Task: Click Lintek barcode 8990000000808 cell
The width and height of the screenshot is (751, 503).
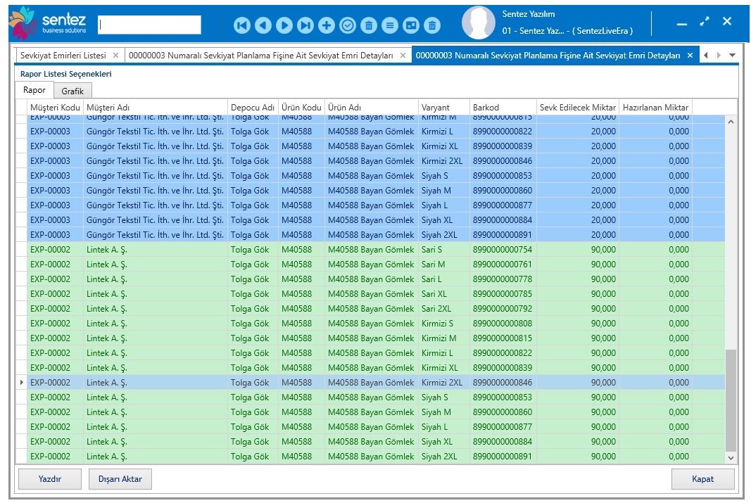Action: (503, 324)
